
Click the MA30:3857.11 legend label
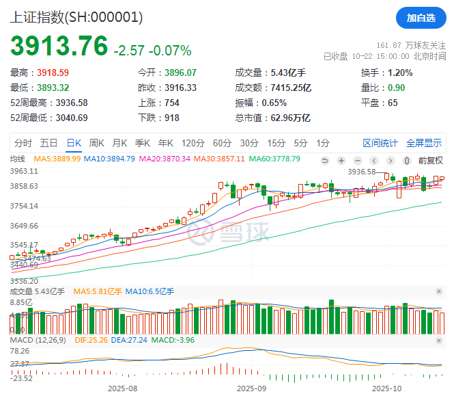219,159
